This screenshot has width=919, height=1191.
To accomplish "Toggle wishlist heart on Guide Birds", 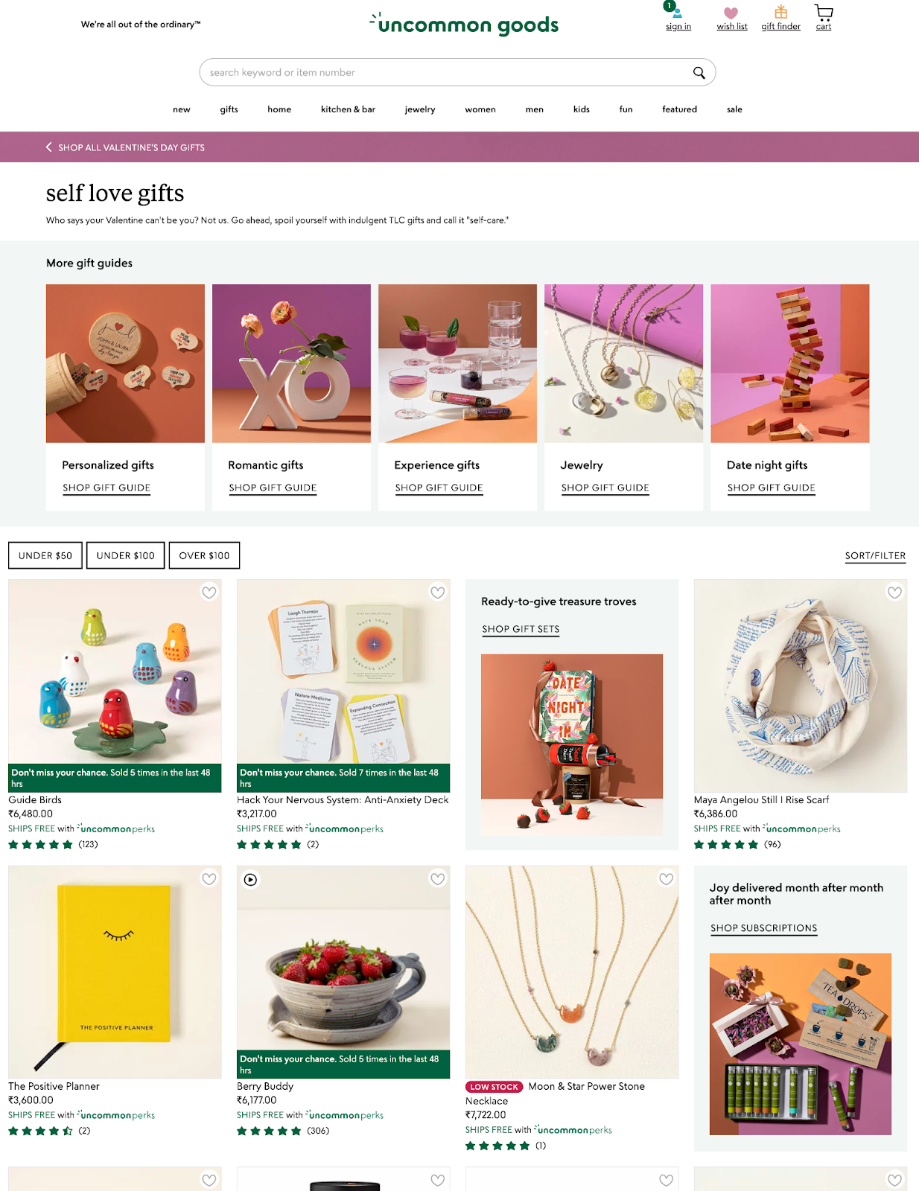I will [x=209, y=593].
